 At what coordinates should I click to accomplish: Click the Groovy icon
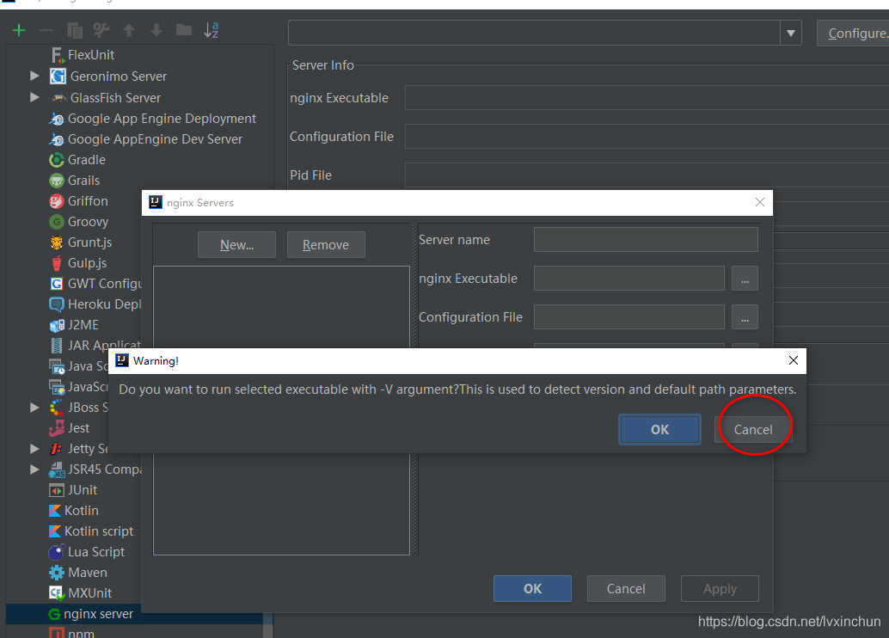(x=56, y=222)
